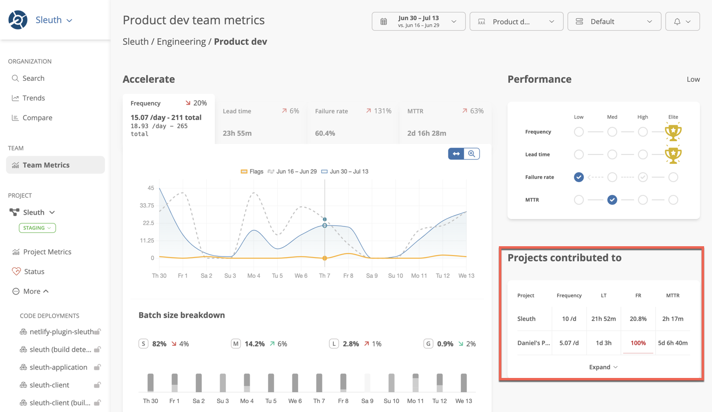Expand the Sleuth project chevron

pyautogui.click(x=52, y=212)
